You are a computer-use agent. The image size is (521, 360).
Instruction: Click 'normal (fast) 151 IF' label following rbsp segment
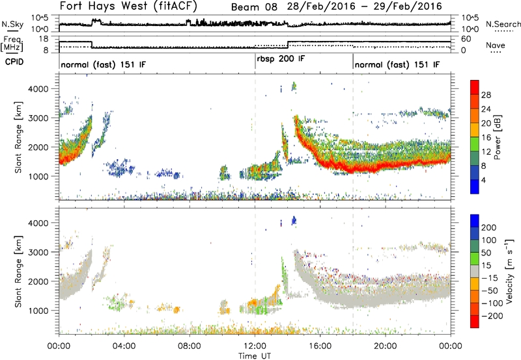(x=397, y=65)
